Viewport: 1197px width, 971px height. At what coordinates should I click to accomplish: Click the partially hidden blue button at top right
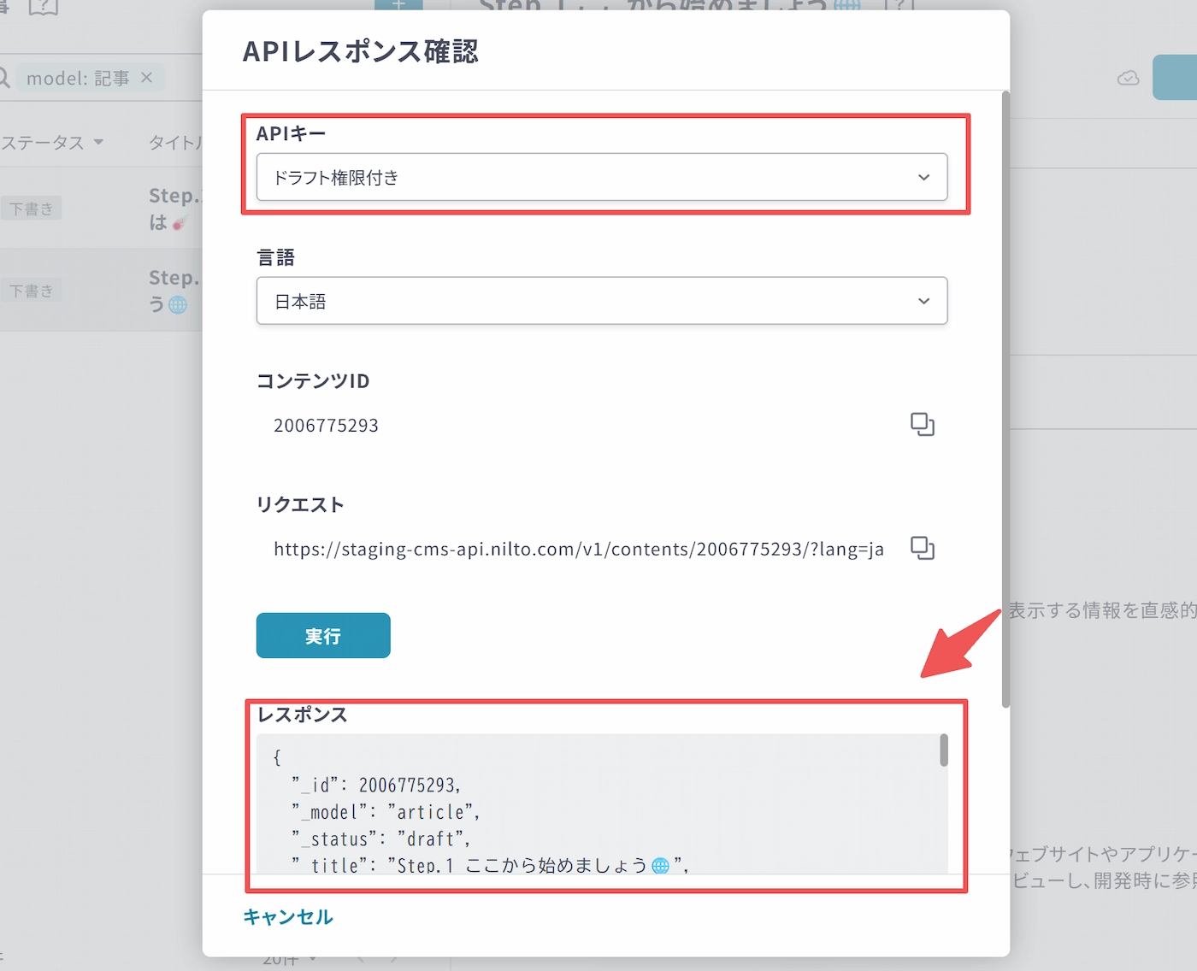[x=1176, y=78]
